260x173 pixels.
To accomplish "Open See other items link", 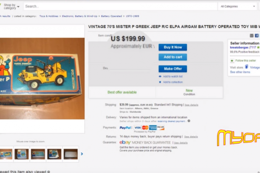I will (240, 72).
